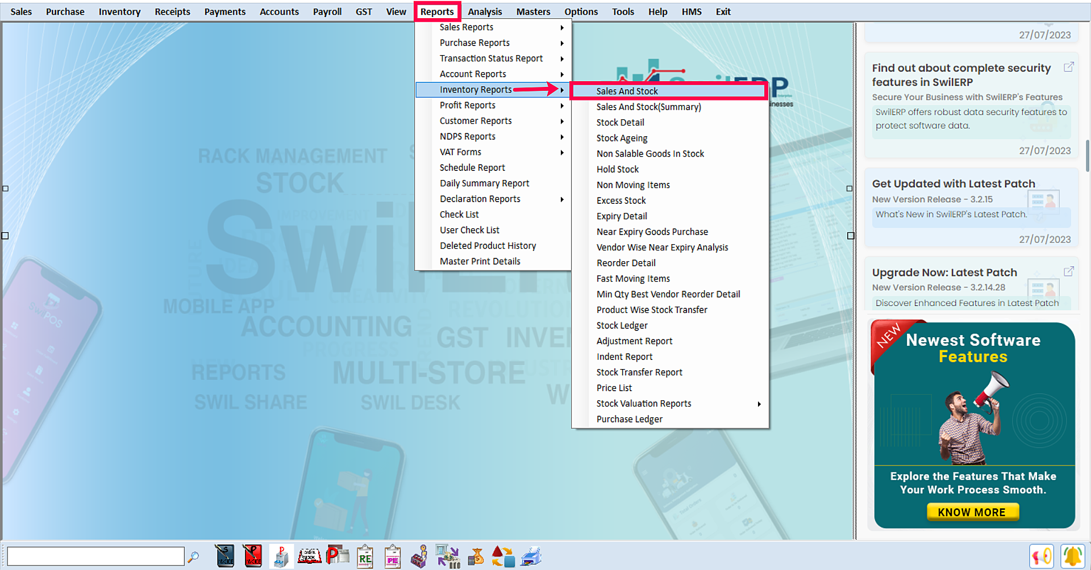Open Daily Summary Report
This screenshot has width=1091, height=570.
(484, 183)
